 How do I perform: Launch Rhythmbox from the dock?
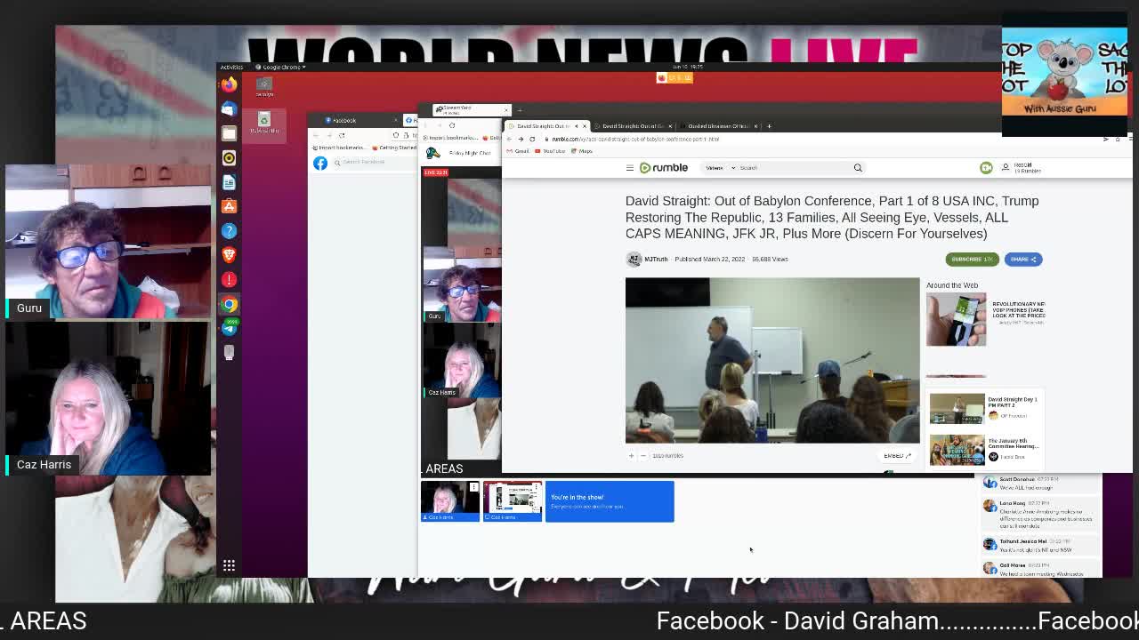(x=229, y=157)
